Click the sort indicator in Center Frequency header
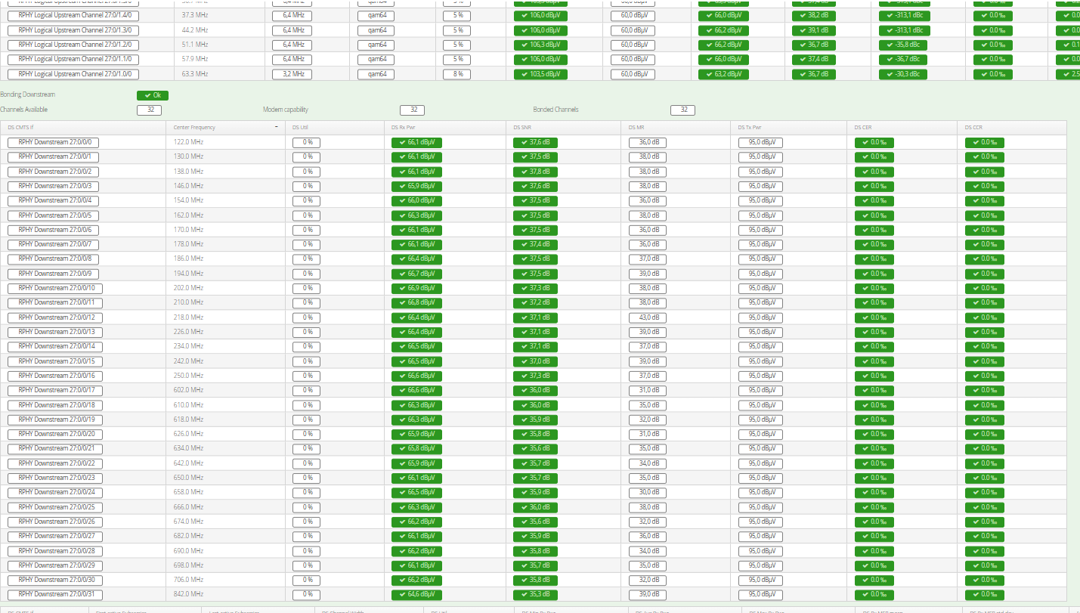Image resolution: width=1080 pixels, height=613 pixels. pyautogui.click(x=276, y=128)
